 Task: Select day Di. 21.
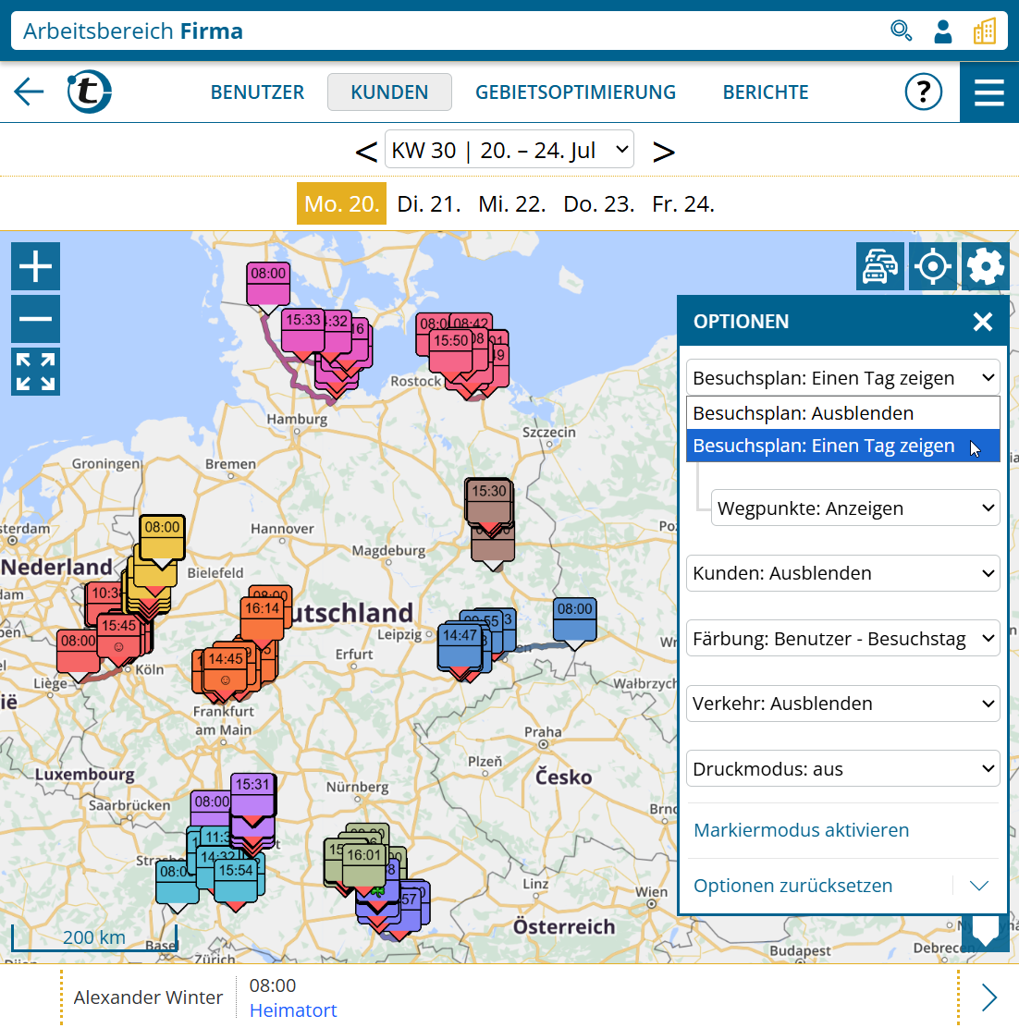[429, 204]
